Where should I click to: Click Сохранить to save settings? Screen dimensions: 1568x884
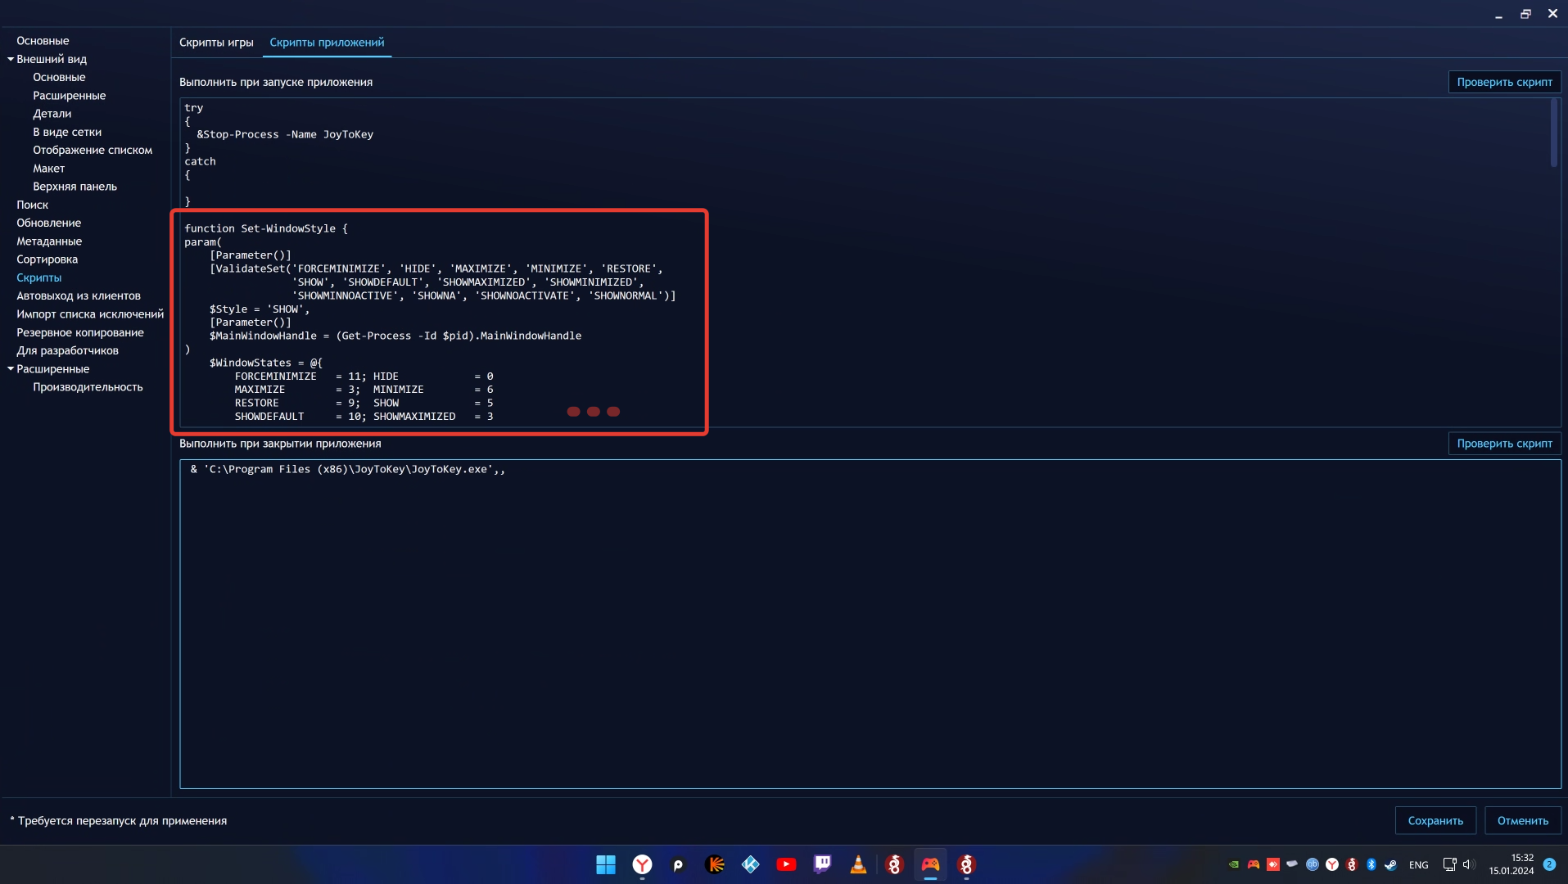(x=1435, y=820)
